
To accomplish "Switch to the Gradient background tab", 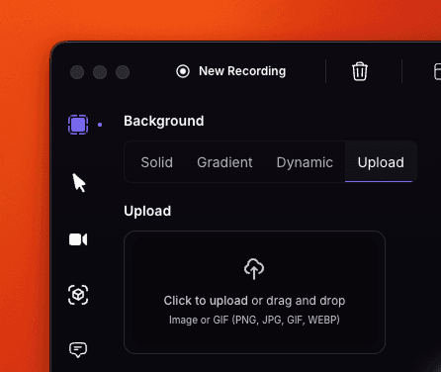I will pyautogui.click(x=224, y=162).
